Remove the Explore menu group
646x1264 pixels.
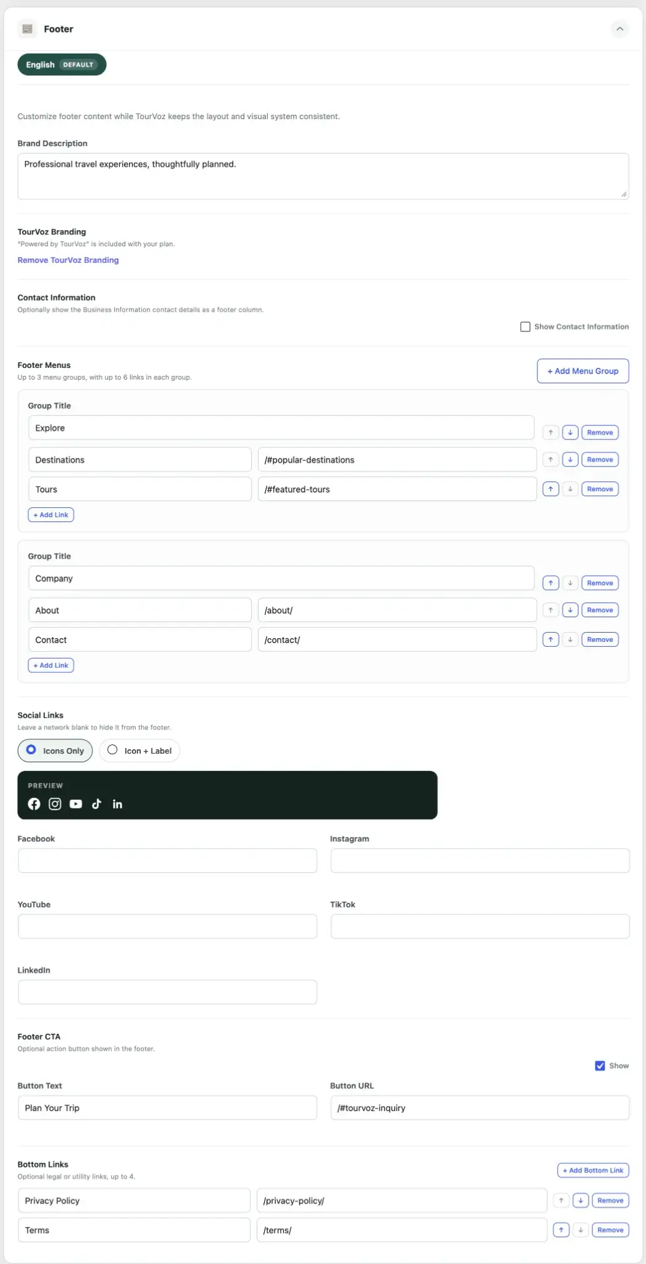coord(600,433)
